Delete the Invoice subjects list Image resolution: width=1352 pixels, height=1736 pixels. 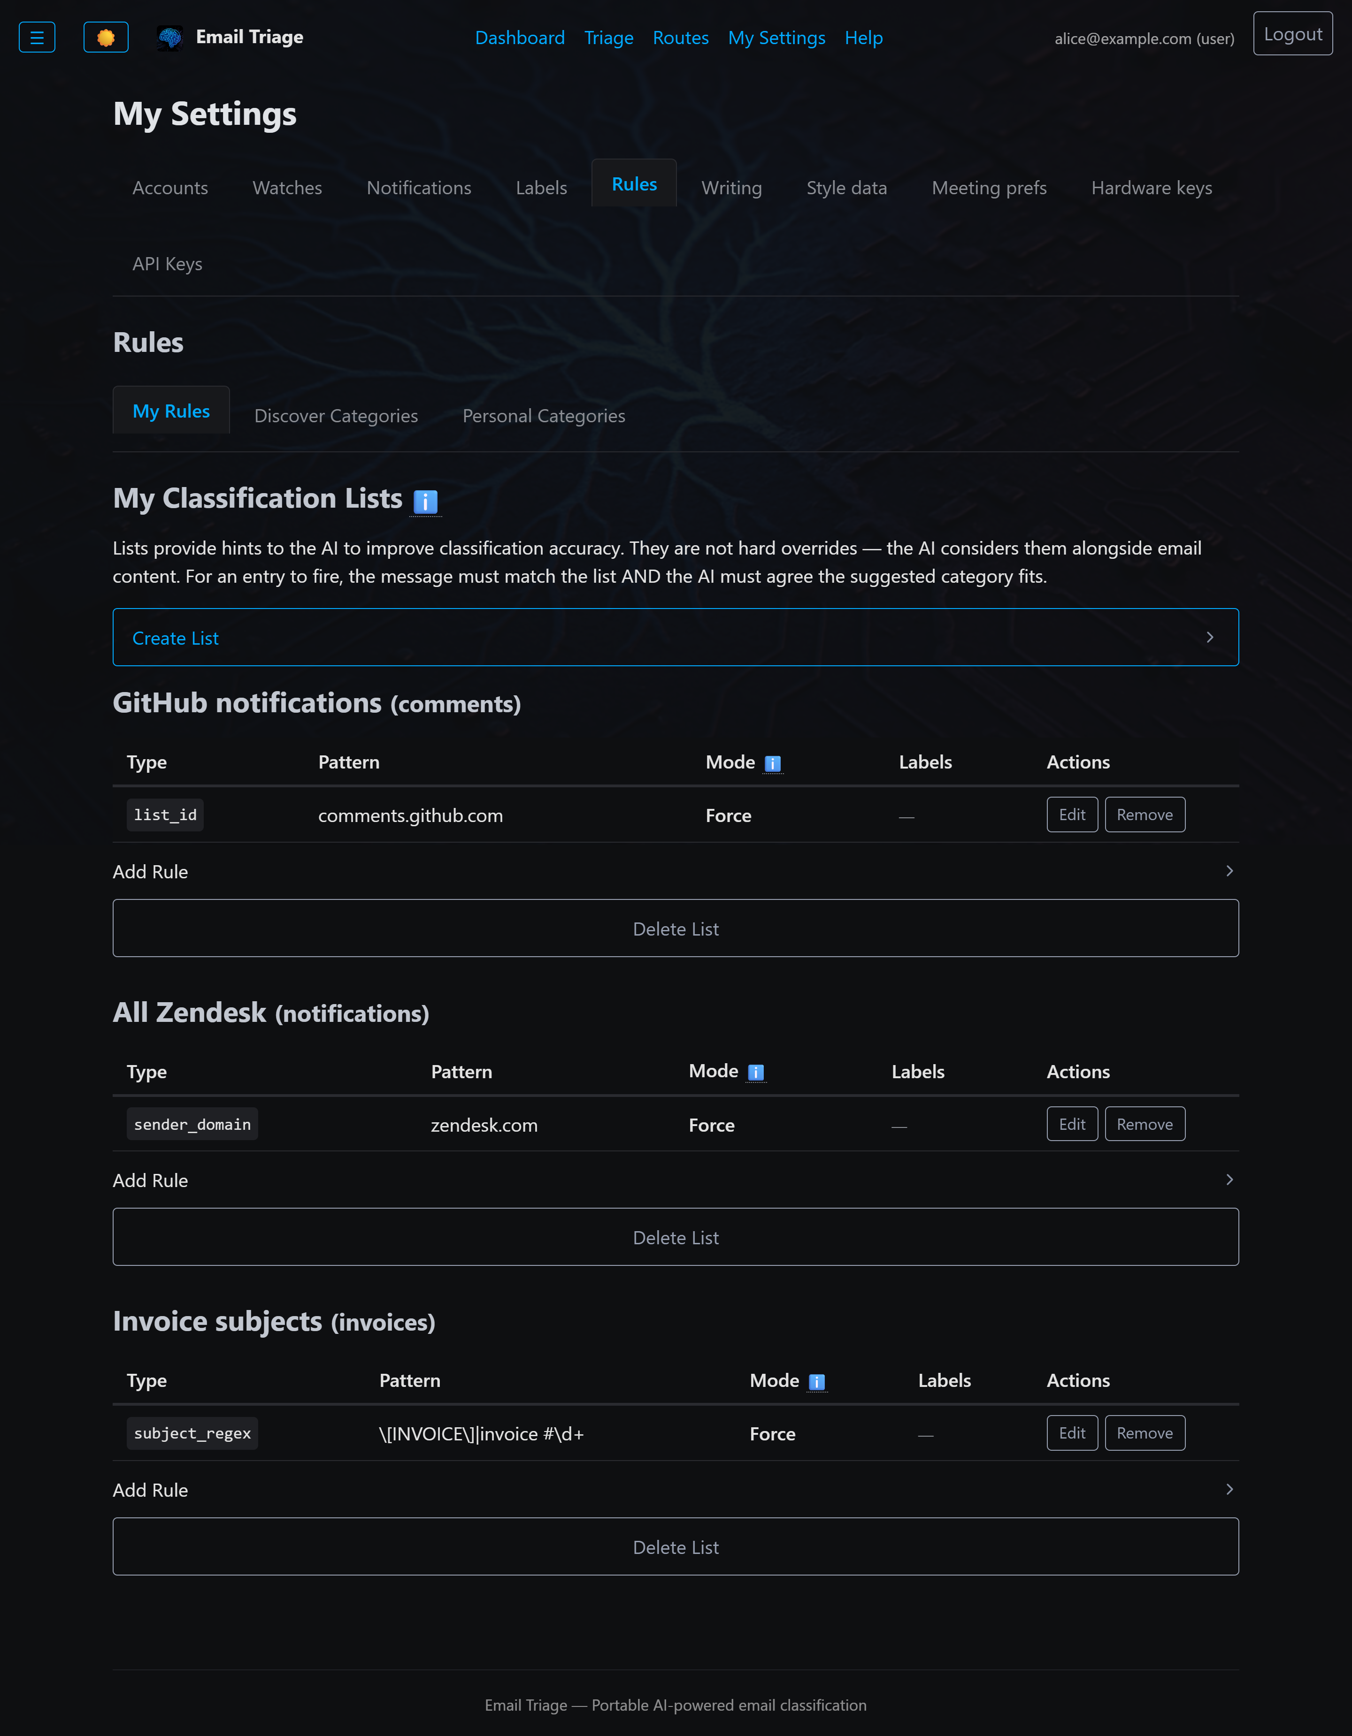676,1547
